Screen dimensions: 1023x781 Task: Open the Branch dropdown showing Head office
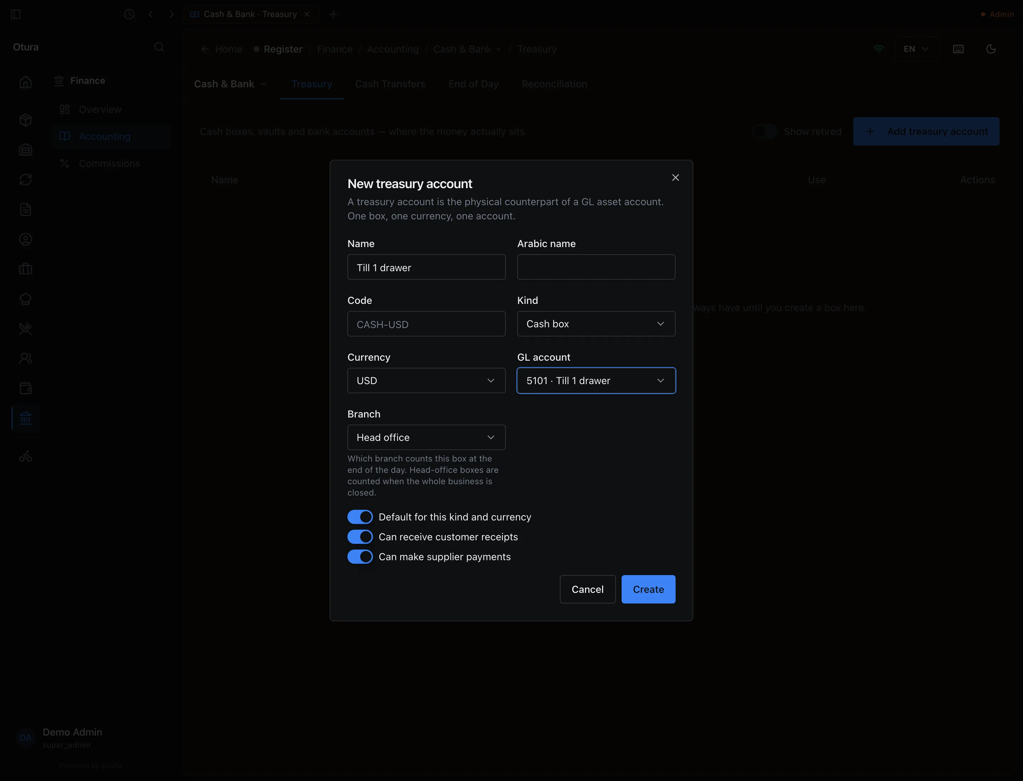[426, 437]
